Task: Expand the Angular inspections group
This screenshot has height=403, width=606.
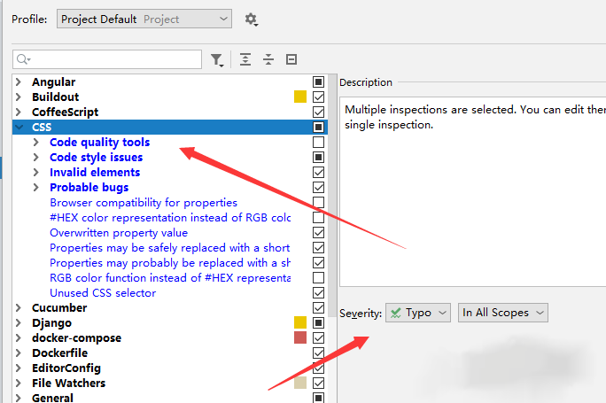Action: click(19, 81)
